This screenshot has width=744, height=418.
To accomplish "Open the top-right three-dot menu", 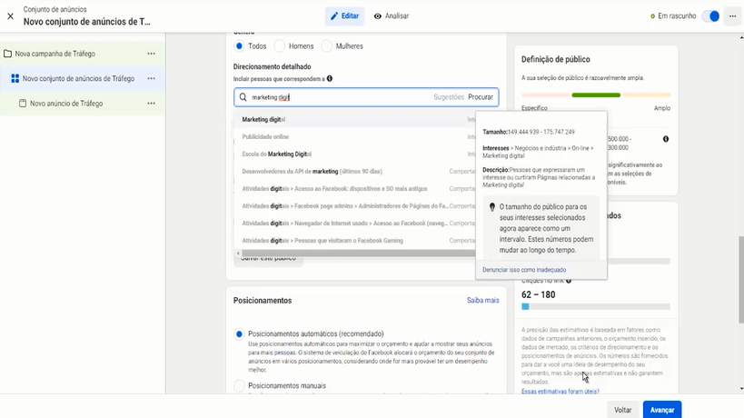I will tap(732, 16).
